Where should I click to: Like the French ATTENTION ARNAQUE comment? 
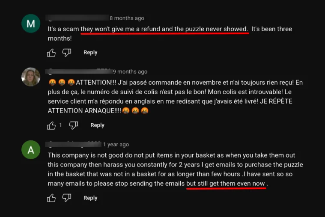pos(51,125)
